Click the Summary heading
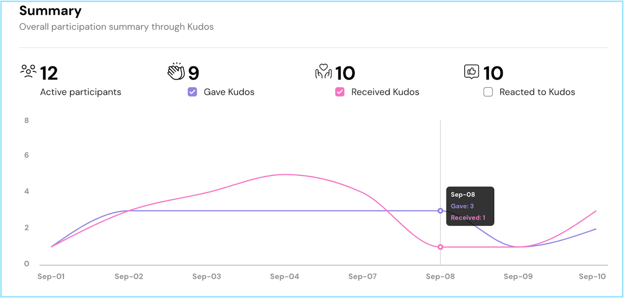 coord(50,11)
